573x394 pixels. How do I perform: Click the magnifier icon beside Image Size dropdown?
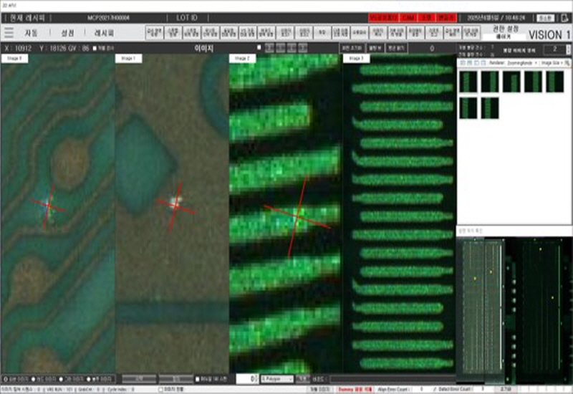[567, 63]
